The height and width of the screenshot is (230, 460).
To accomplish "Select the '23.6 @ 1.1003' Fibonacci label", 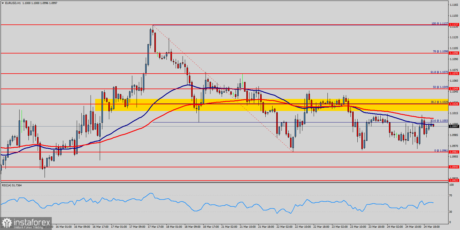I will (x=439, y=121).
